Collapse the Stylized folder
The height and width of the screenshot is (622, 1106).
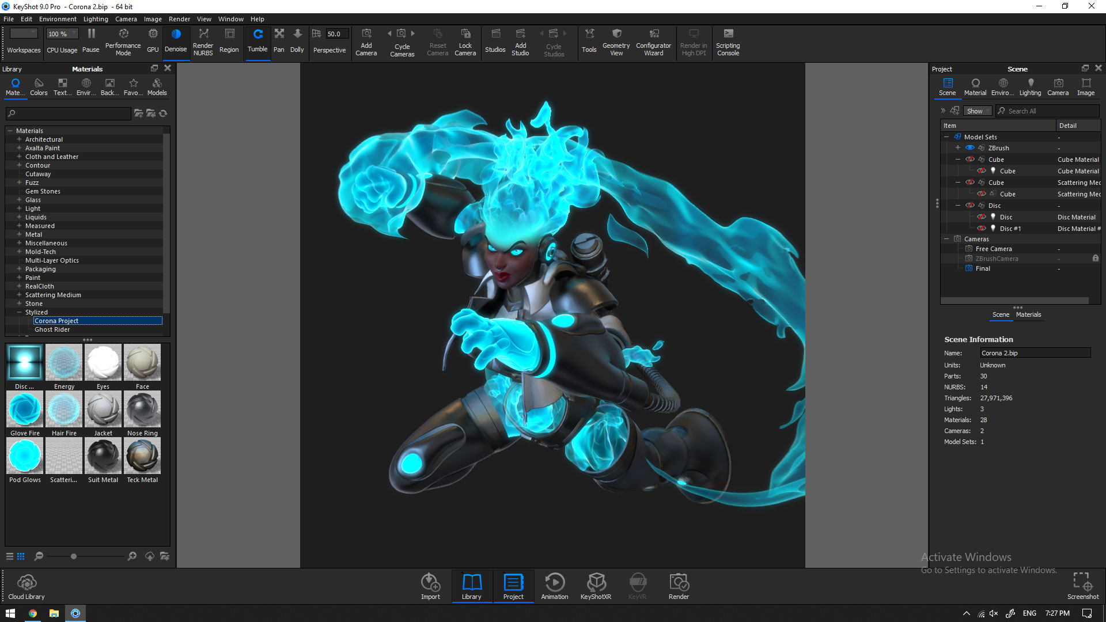[x=19, y=312]
